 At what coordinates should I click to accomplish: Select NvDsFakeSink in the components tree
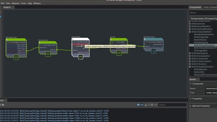click(201, 37)
